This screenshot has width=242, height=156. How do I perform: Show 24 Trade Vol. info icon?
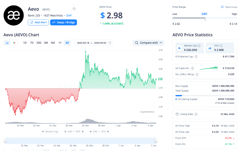click(193, 68)
